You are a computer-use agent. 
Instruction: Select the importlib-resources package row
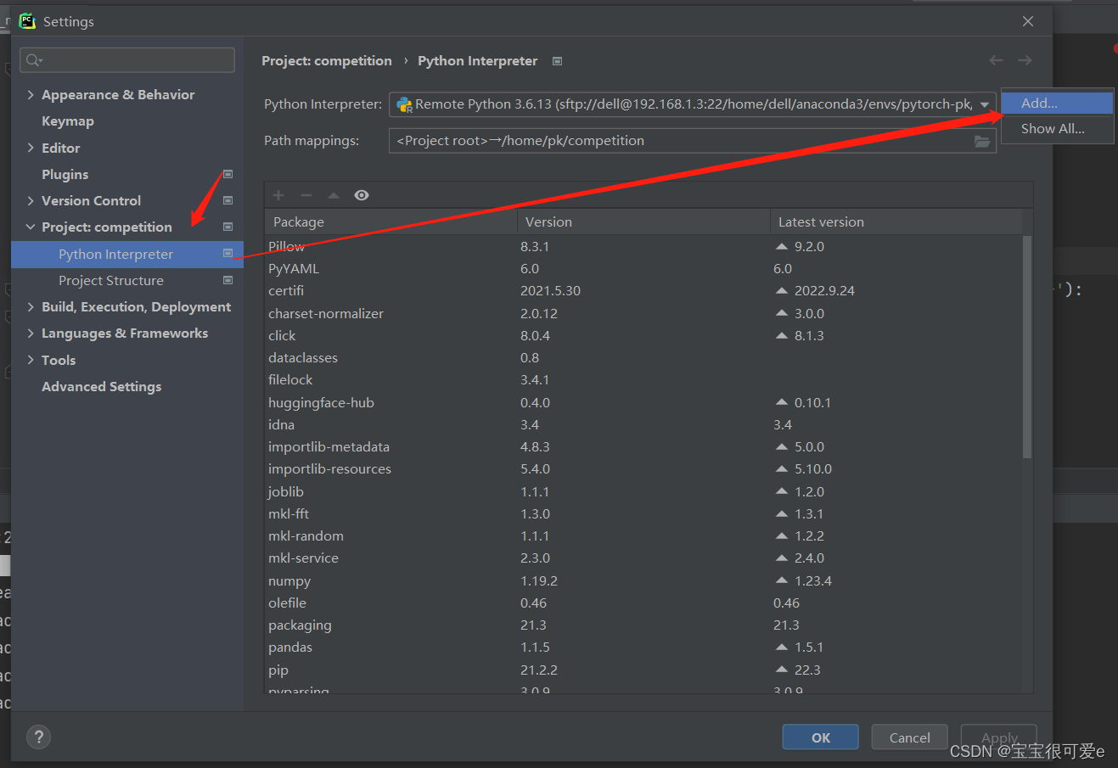[643, 468]
